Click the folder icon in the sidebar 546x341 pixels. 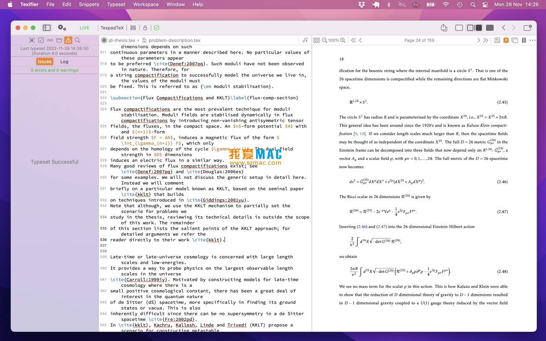tap(59, 40)
